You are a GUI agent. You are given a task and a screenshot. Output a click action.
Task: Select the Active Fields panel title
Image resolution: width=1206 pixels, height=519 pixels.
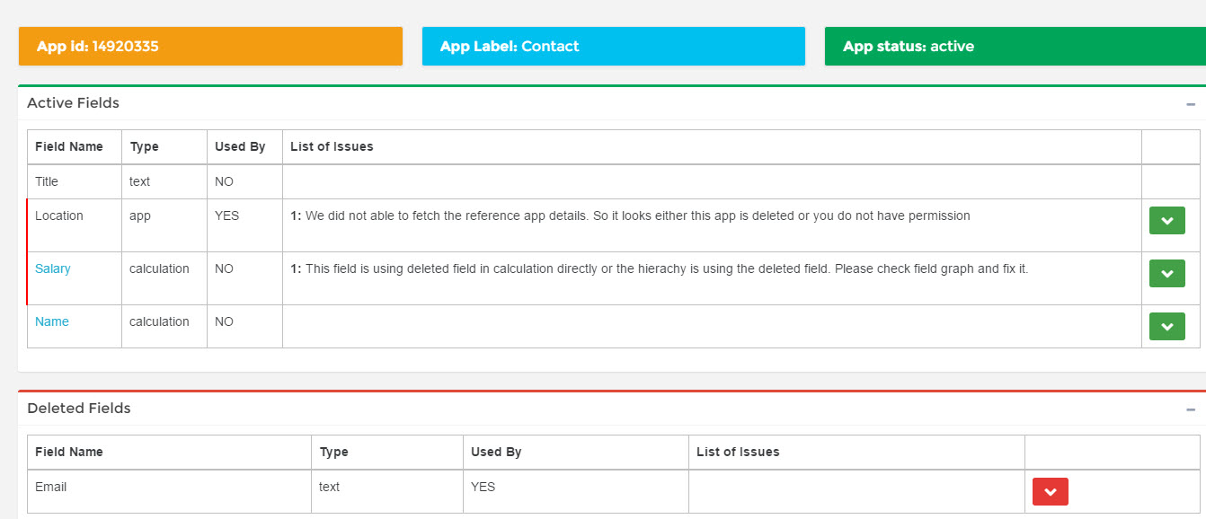tap(73, 103)
